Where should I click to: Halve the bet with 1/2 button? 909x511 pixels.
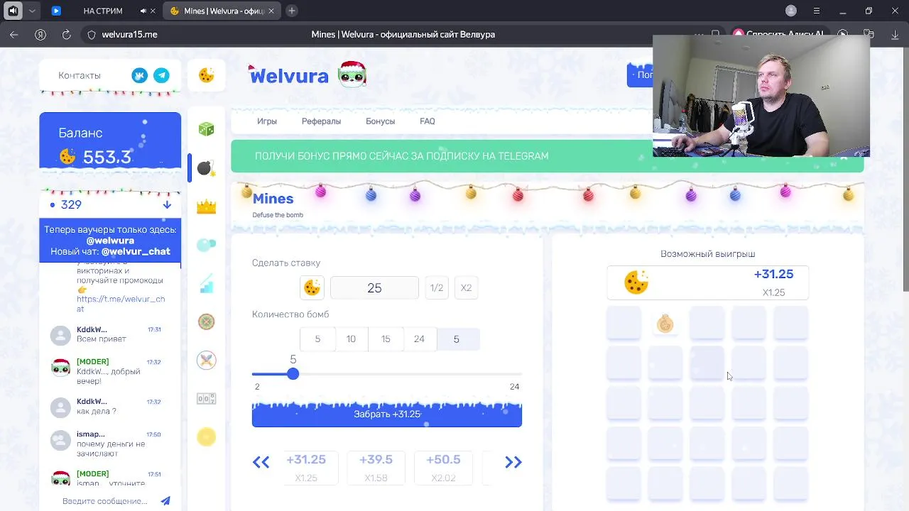tap(437, 287)
